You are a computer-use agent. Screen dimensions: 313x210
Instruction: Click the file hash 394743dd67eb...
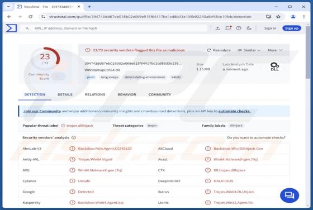coord(134,64)
